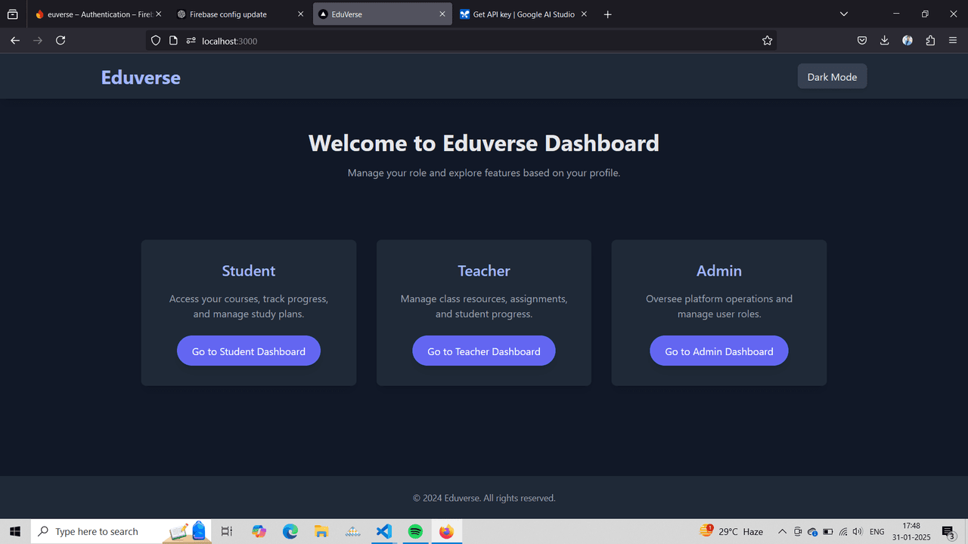The height and width of the screenshot is (544, 968).
Task: Open the Windows Start menu
Action: [x=15, y=531]
